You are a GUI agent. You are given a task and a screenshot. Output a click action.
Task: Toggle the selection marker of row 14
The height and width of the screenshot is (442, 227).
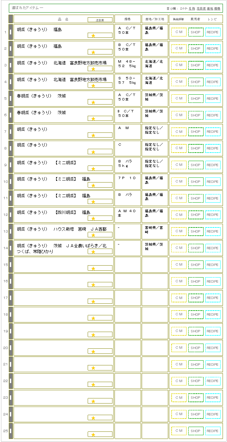tap(11, 248)
